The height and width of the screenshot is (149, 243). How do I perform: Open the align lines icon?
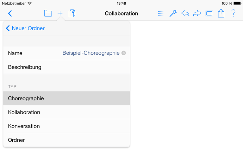point(160,14)
